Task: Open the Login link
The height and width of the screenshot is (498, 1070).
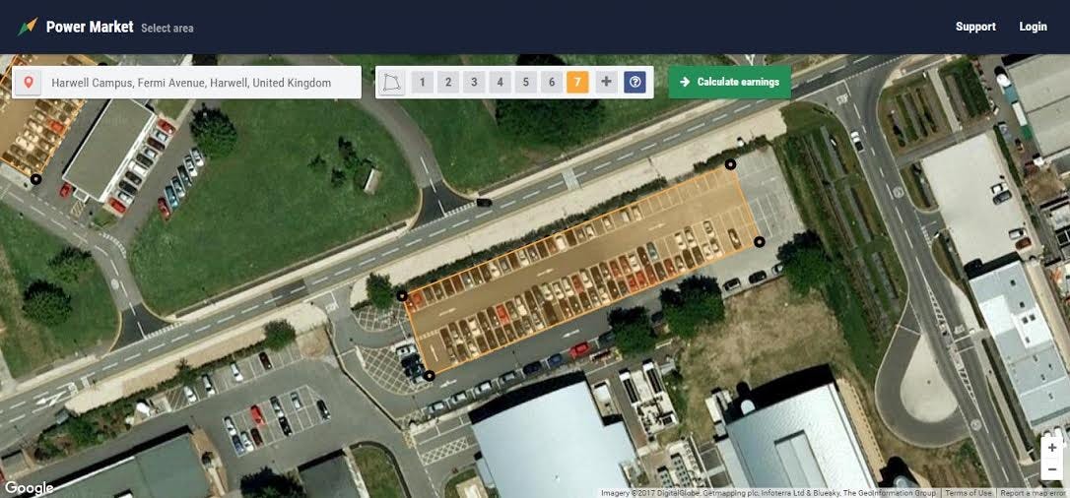Action: 1033,27
